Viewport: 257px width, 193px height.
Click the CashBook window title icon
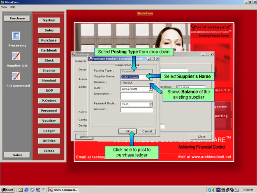pos(74,54)
